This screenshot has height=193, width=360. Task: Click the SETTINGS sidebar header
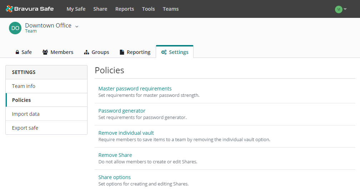[46, 72]
